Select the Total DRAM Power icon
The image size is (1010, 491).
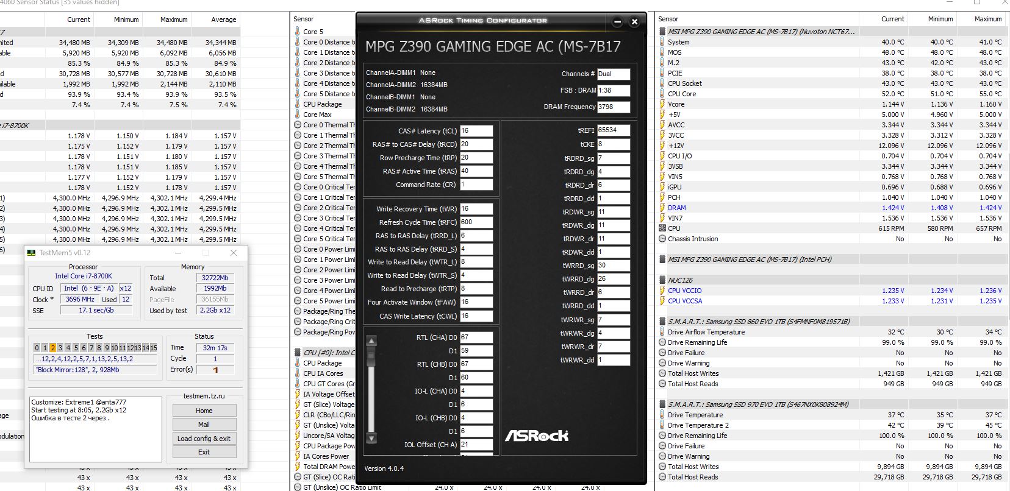click(298, 467)
